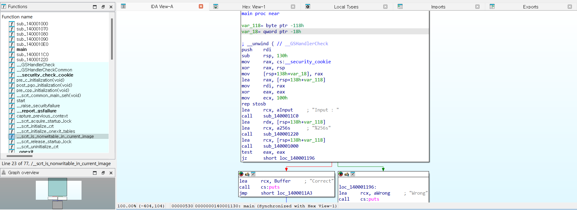Click the Imports tab icon
The width and height of the screenshot is (577, 210).
click(x=400, y=7)
